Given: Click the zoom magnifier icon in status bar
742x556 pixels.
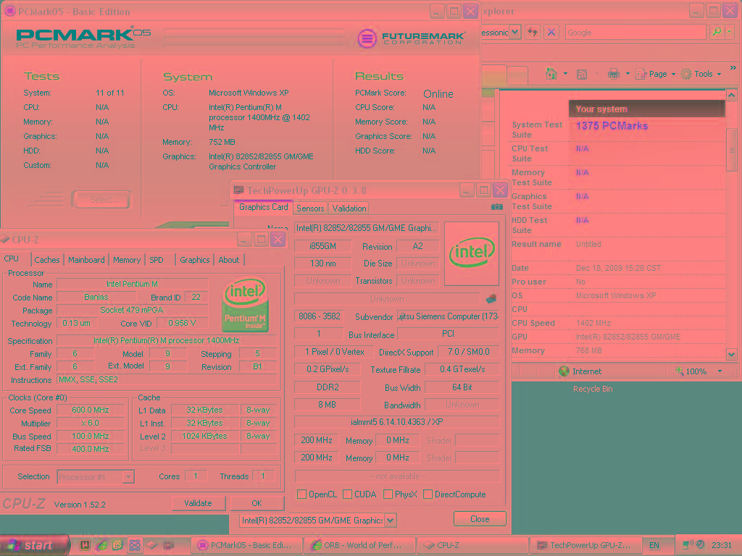Looking at the screenshot, I should (x=680, y=371).
